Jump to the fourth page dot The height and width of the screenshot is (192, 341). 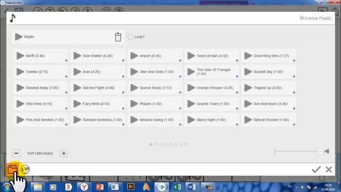(166, 145)
